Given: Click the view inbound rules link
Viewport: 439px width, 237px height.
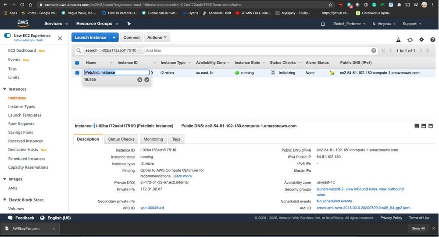Looking at the screenshot, I should pos(361,189).
